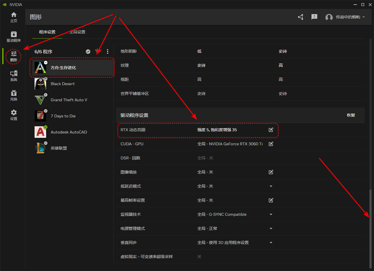Screen dimensions: 374x271
Task: Click the DSR - 因数 row label
Action: pyautogui.click(x=130, y=158)
